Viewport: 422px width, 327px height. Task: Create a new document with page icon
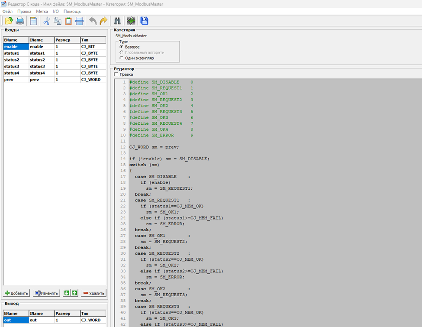(33, 21)
